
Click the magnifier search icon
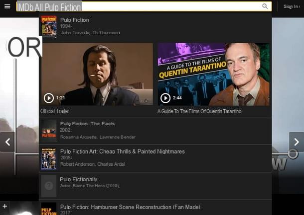[265, 6]
